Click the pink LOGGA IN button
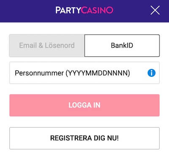This screenshot has width=169, height=163. pos(84,105)
